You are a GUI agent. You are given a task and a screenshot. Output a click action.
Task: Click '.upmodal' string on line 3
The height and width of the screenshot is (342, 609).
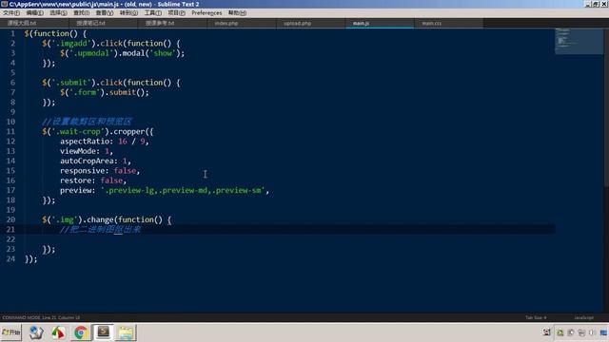click(91, 53)
